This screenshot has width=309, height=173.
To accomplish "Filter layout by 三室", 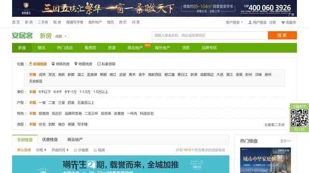I will pos(61,102).
